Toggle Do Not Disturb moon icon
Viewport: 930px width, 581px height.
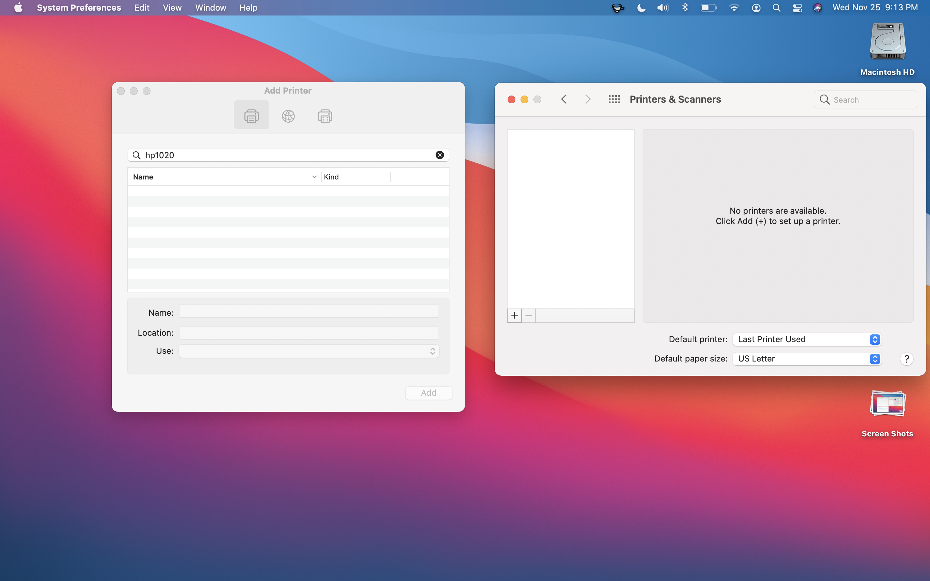click(641, 8)
